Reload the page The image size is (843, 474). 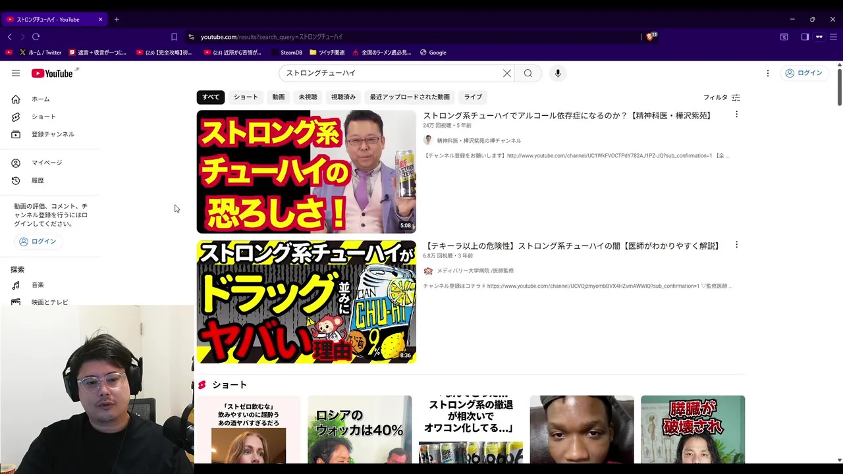click(36, 37)
